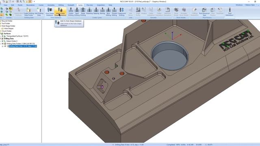Open the Edit ribbon tab
260x146 pixels.
point(13,5)
